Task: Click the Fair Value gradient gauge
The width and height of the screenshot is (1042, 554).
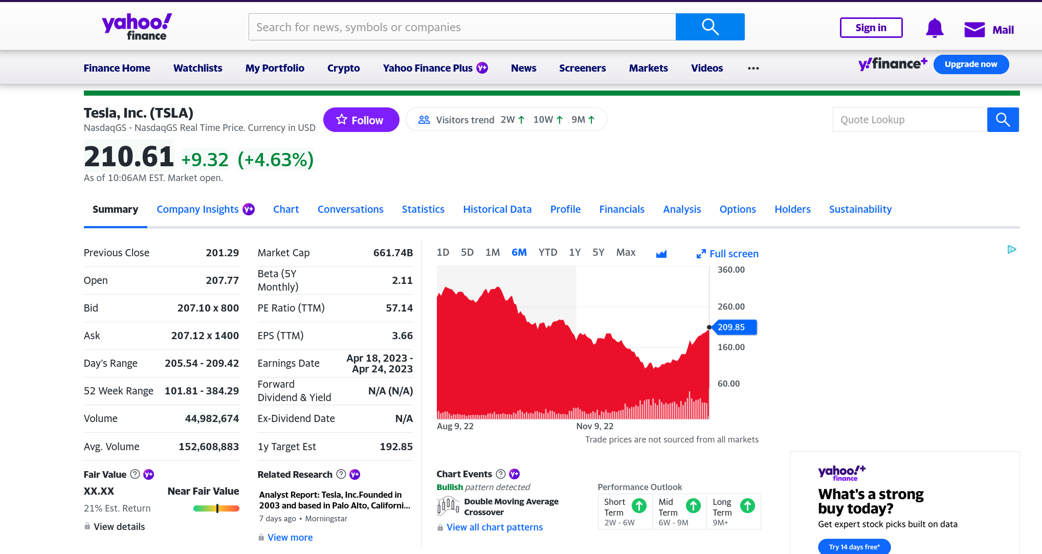Action: click(216, 508)
